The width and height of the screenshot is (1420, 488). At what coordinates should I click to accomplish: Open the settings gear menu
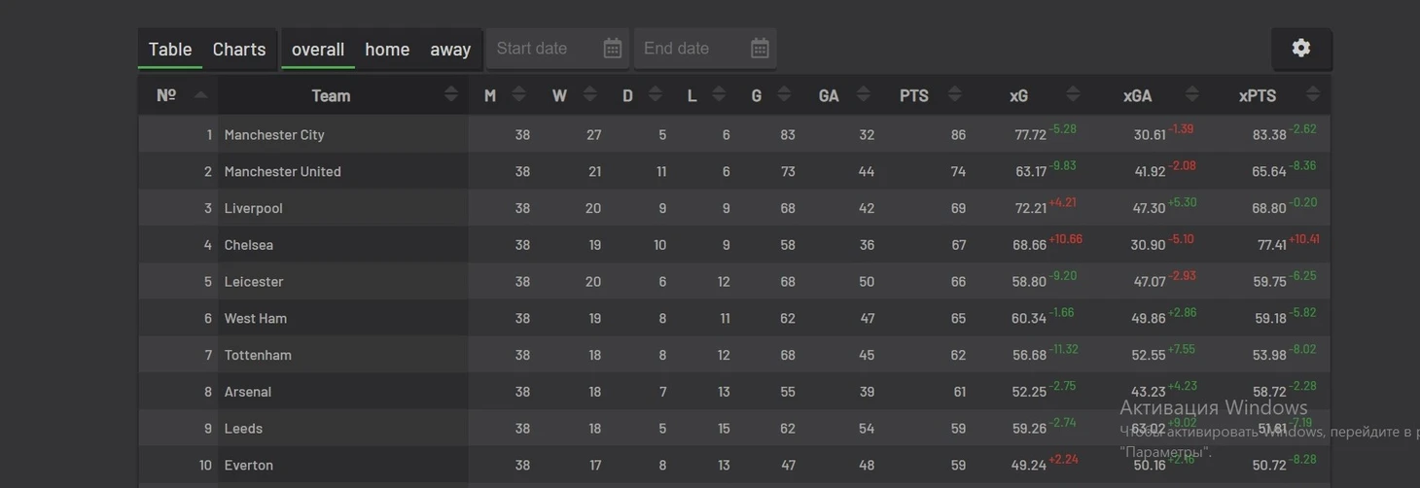(x=1300, y=49)
